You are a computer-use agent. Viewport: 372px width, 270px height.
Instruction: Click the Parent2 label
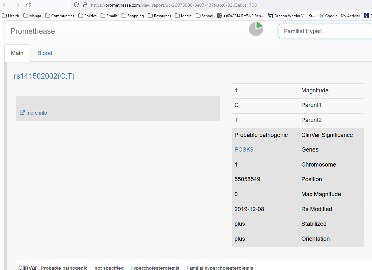click(x=312, y=120)
